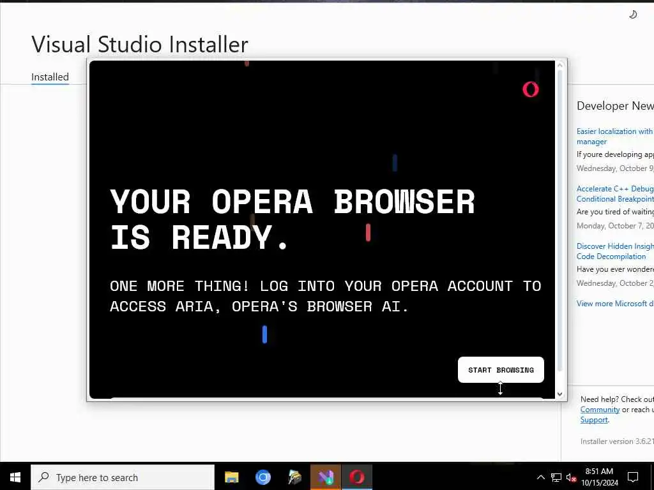The height and width of the screenshot is (490, 654).
Task: Click the 'View more Microsoft' link
Action: 615,303
